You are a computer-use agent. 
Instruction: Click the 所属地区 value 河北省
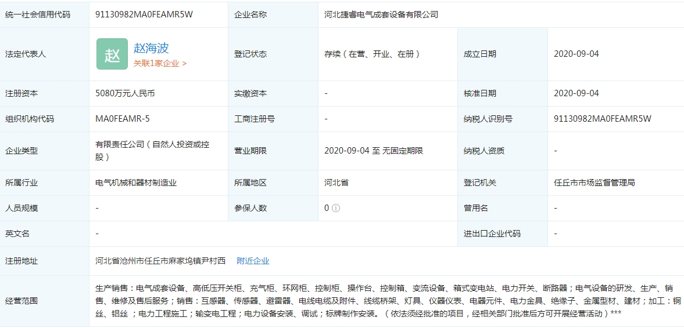pos(336,183)
